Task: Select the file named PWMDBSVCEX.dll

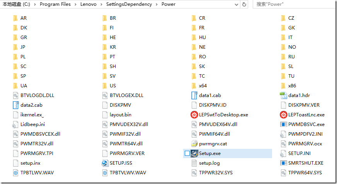Action: pyautogui.click(x=40, y=134)
